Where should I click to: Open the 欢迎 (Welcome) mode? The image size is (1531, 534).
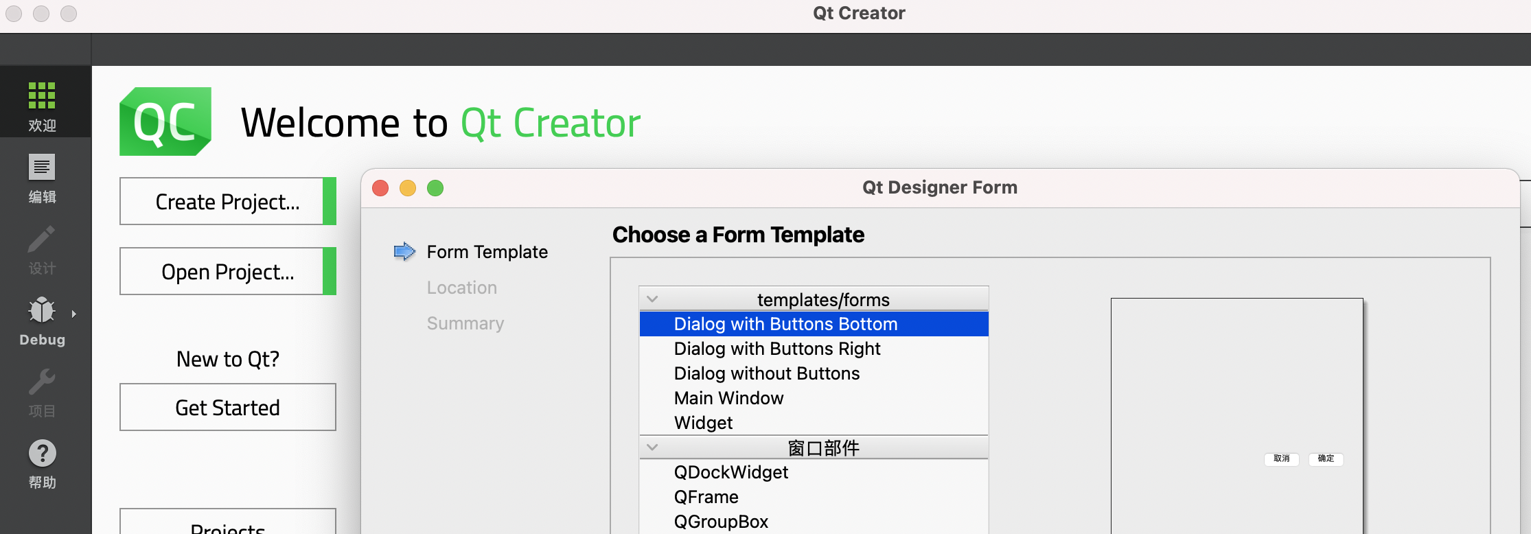43,103
